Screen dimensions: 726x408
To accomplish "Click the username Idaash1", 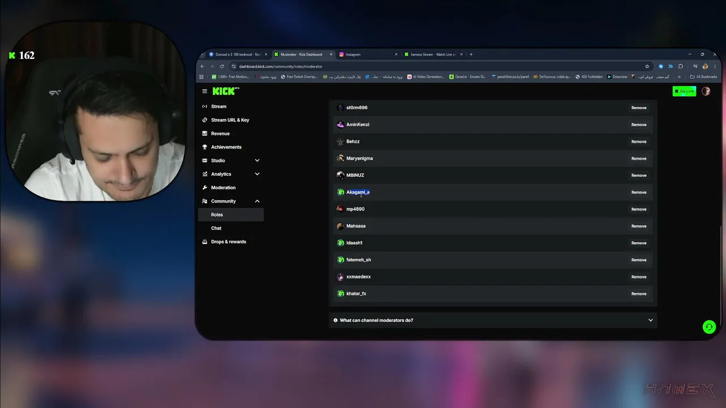I will [354, 243].
